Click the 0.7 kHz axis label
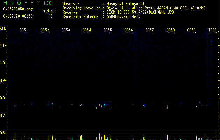 (x=3, y=115)
